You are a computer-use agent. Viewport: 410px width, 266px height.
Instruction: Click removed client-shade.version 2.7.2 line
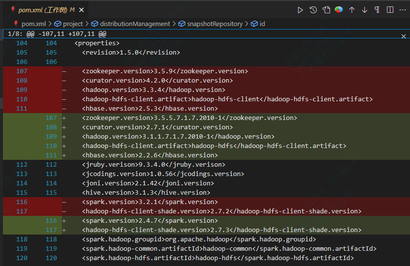coord(221,211)
